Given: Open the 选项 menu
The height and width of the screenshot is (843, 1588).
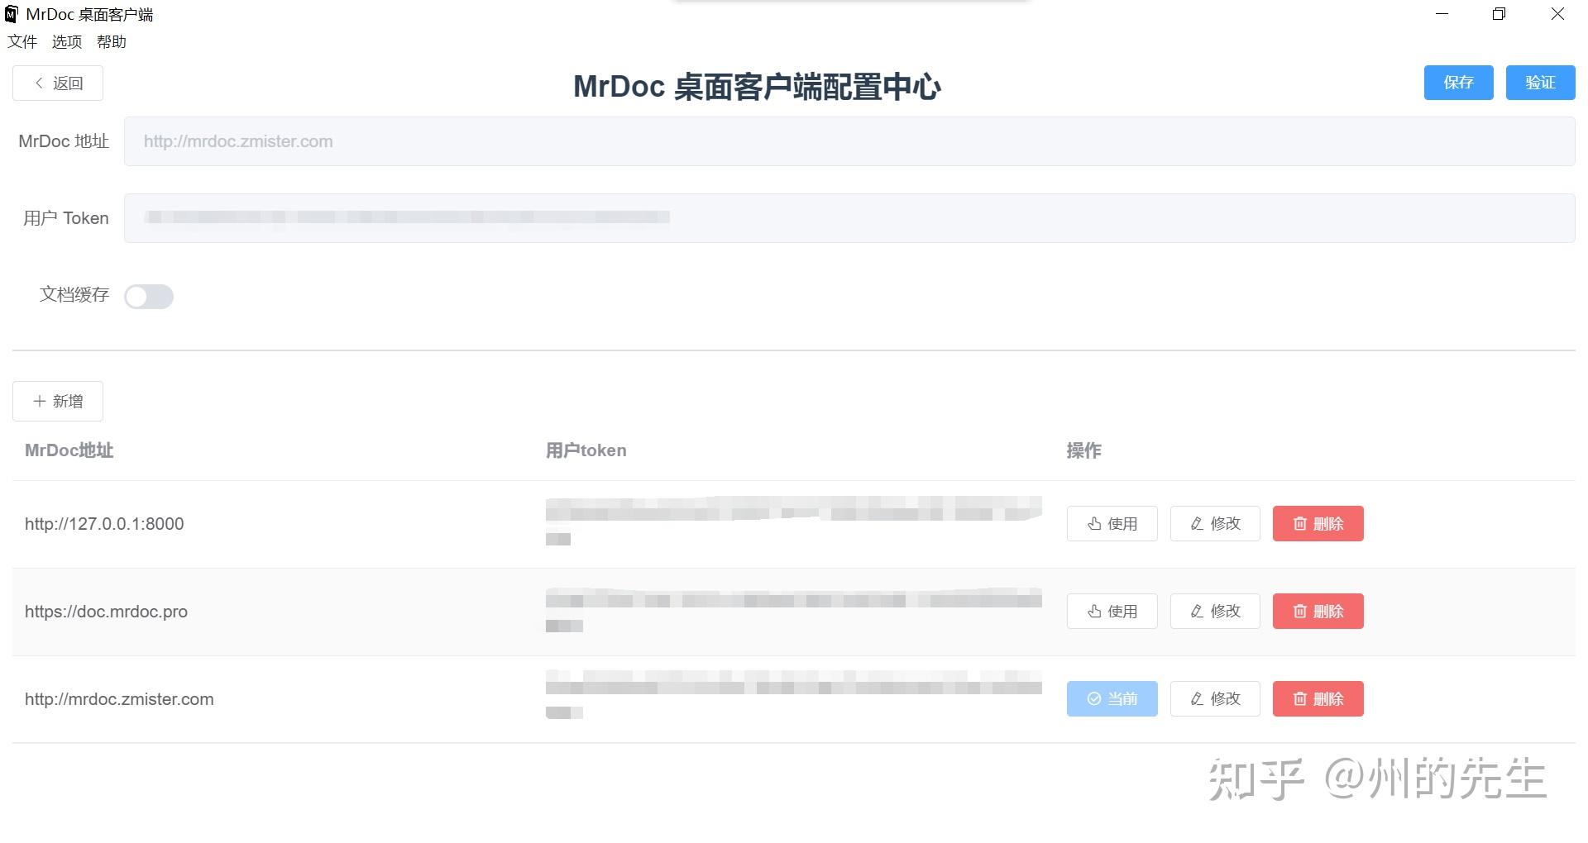Looking at the screenshot, I should (x=66, y=41).
